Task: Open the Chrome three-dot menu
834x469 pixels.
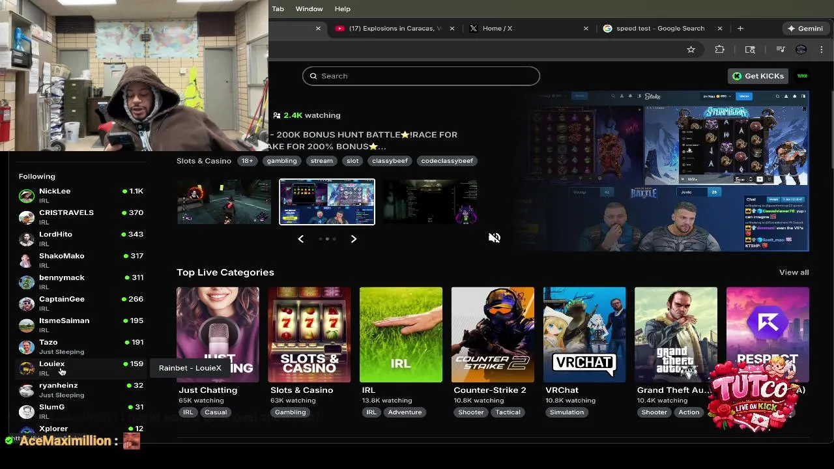Action: click(x=822, y=50)
